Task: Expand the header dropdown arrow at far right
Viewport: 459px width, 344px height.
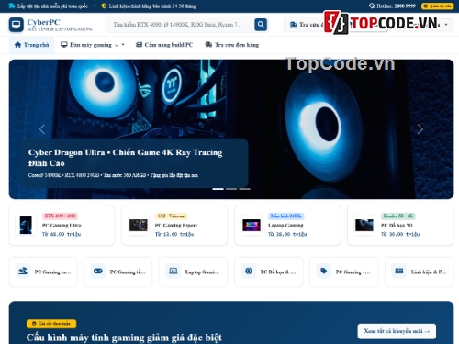Action: (x=446, y=25)
